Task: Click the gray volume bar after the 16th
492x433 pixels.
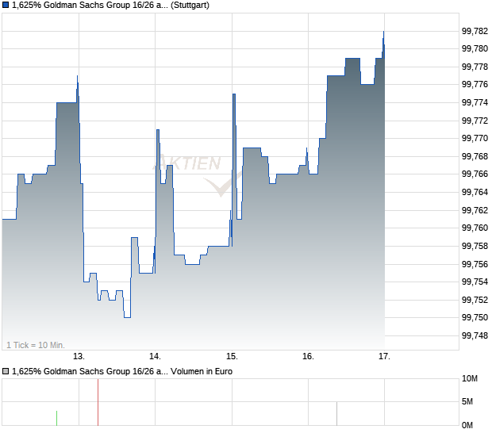Action: 336,414
